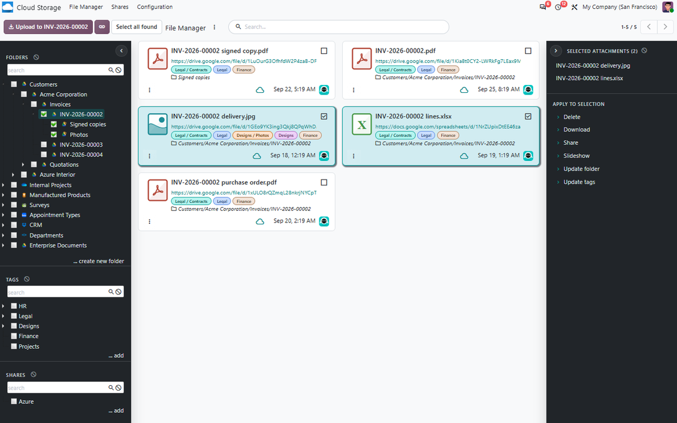
Task: Clear the tags filter icon next to TAGS
Action: click(27, 279)
